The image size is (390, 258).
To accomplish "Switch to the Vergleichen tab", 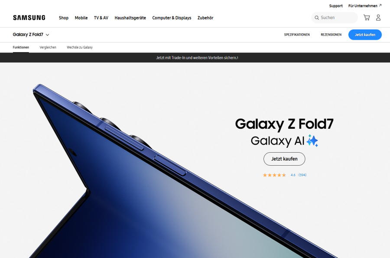I will [48, 47].
